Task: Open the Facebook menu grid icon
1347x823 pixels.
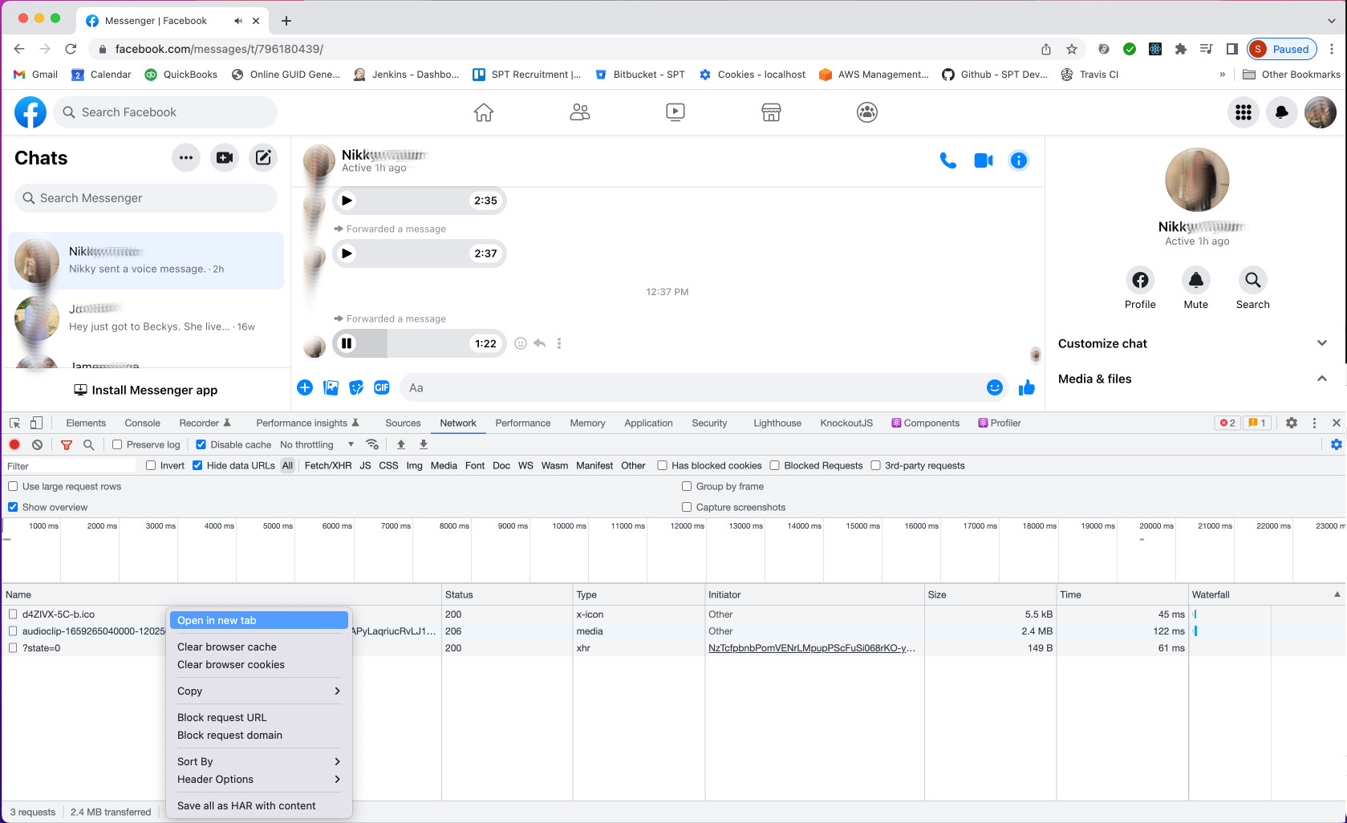Action: (x=1244, y=112)
